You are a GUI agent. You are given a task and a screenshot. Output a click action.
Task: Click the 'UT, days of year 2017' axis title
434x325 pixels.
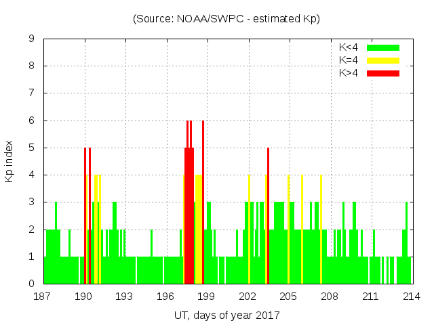click(x=226, y=315)
